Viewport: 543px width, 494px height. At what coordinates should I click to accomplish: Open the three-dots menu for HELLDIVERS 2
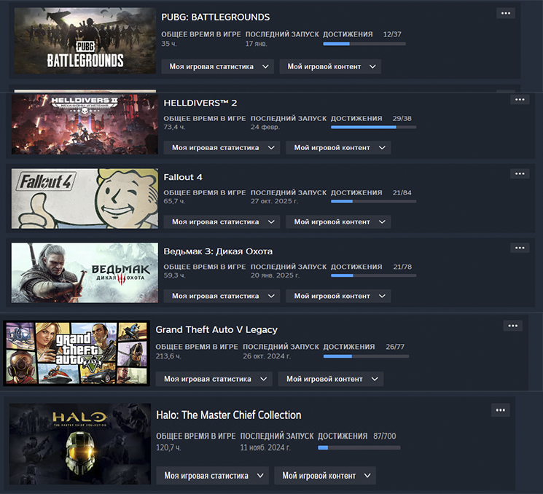tap(519, 100)
